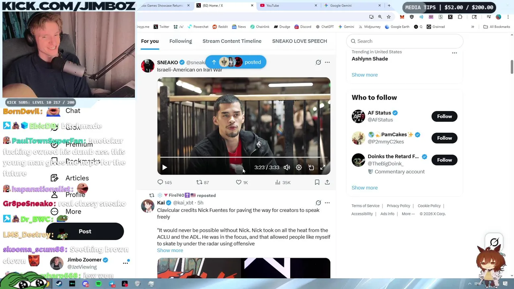Follow Doinks the Retard F...

point(445,160)
